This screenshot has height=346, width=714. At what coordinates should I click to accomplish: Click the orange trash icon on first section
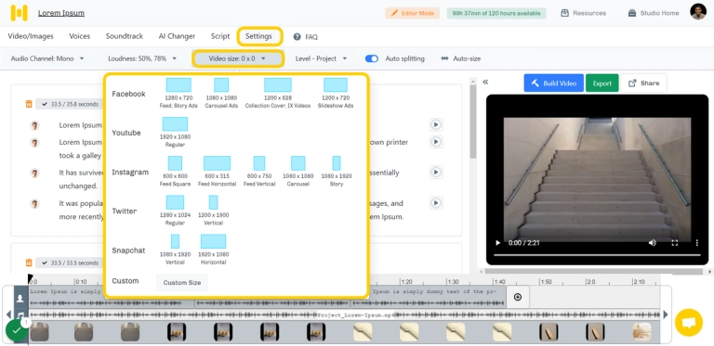pyautogui.click(x=29, y=104)
